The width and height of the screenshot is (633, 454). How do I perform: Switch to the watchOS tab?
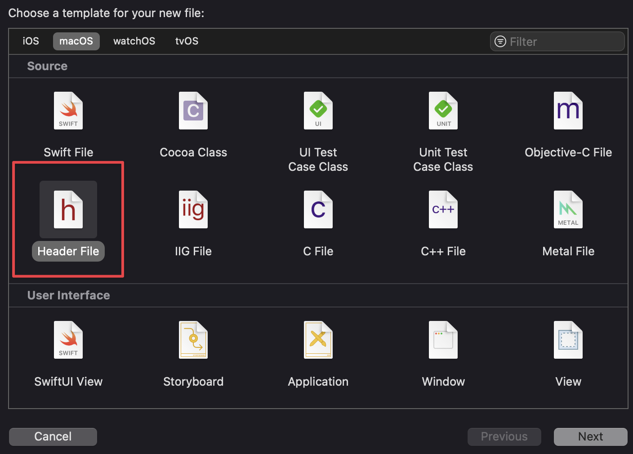pos(134,41)
